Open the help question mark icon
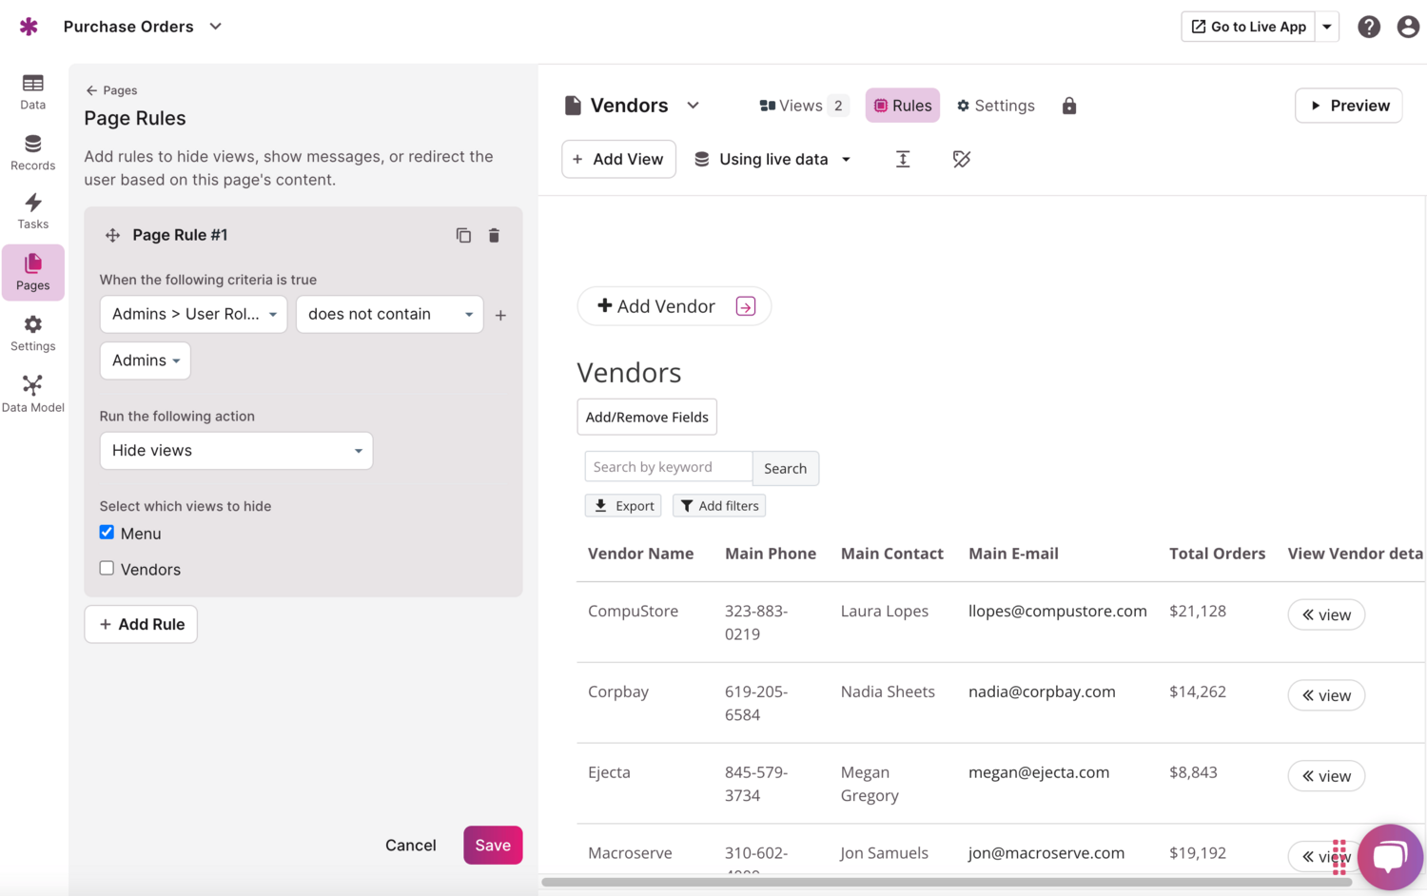 pos(1368,27)
